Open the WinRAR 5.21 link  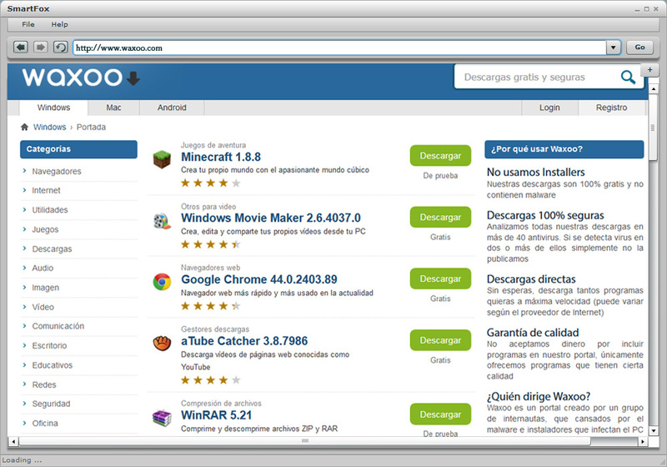click(216, 415)
